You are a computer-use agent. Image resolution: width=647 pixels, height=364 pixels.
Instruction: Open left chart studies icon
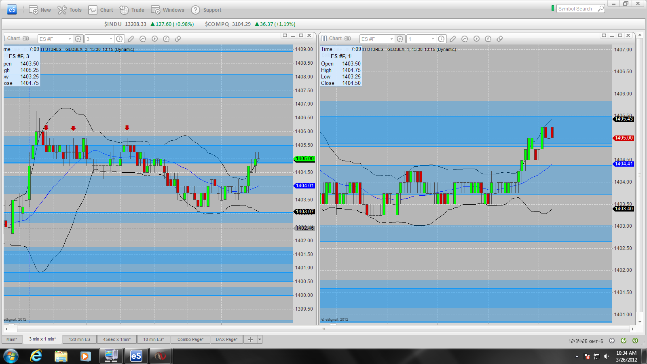pos(143,39)
